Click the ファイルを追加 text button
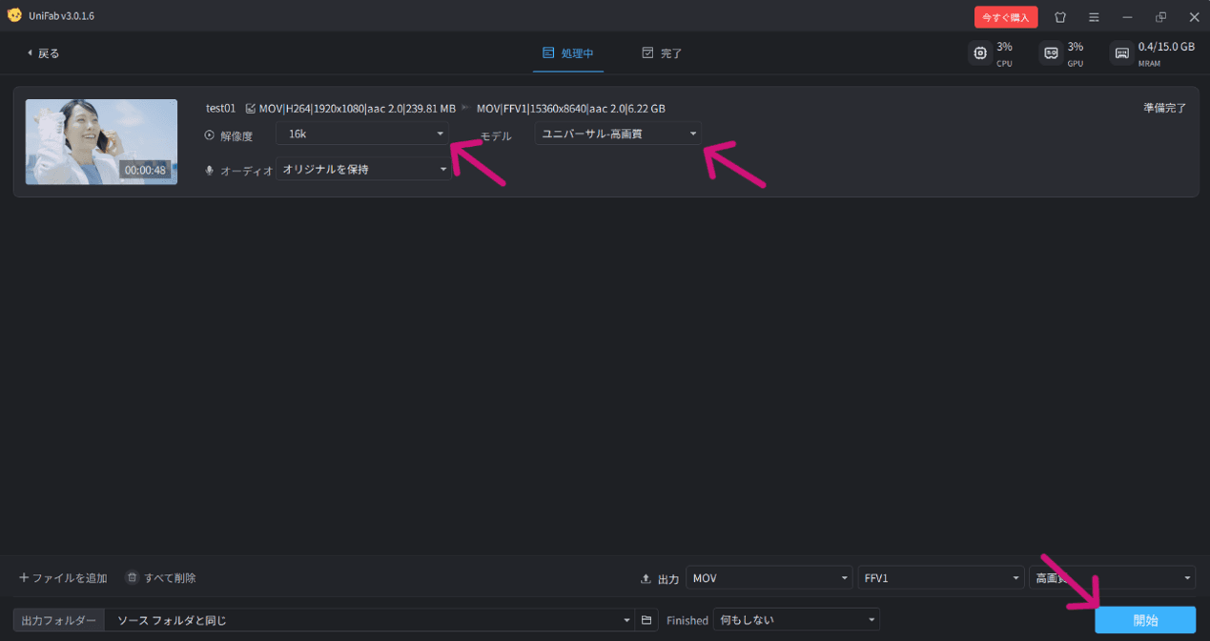The height and width of the screenshot is (641, 1210). (70, 578)
